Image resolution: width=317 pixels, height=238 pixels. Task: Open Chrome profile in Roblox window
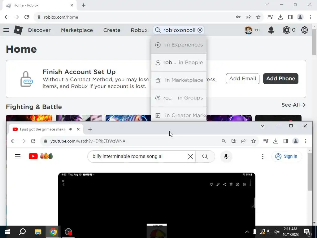300,17
